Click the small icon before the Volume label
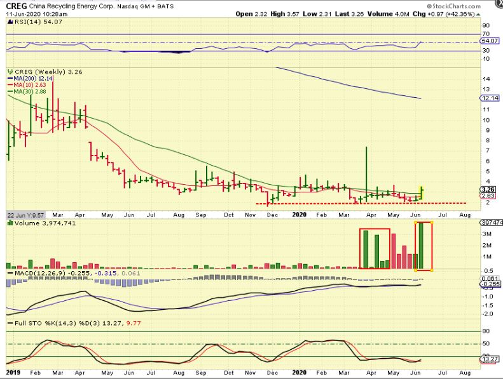The height and width of the screenshot is (379, 503). 10,223
